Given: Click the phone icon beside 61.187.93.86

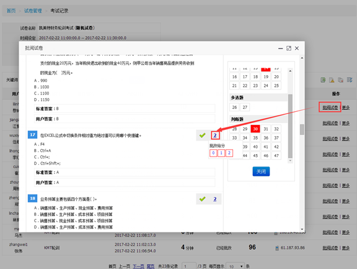Looking at the screenshot, I should (x=277, y=248).
